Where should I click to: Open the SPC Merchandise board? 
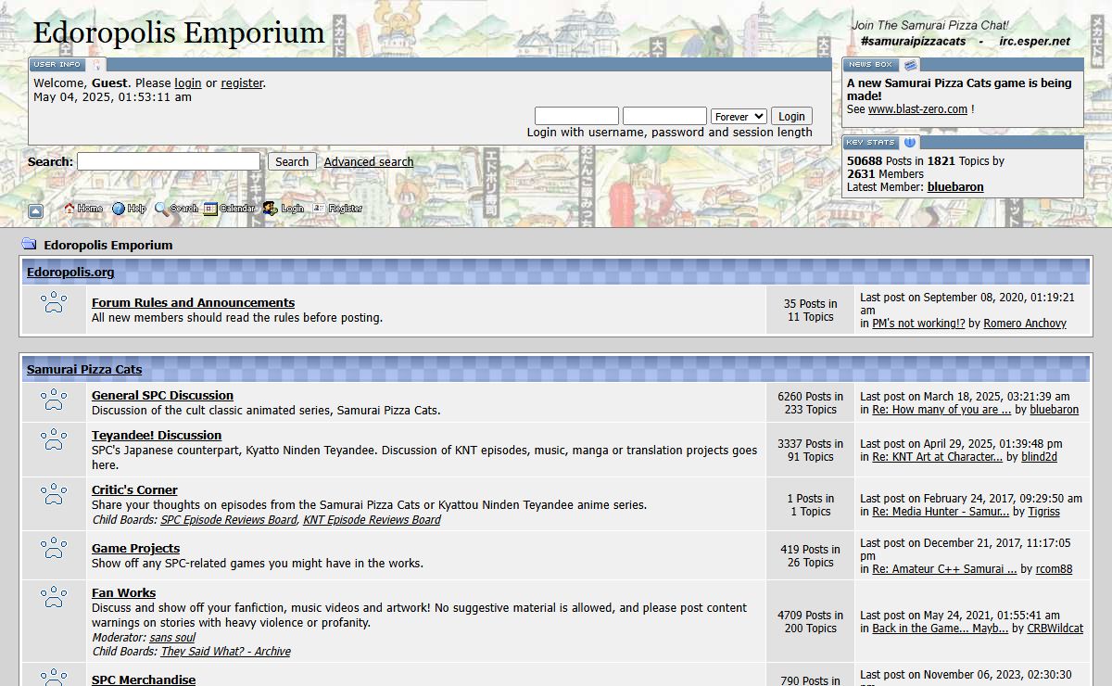[144, 680]
